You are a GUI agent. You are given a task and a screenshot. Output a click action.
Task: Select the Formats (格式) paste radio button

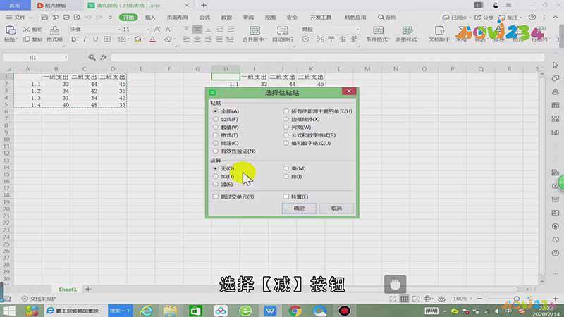click(x=216, y=135)
